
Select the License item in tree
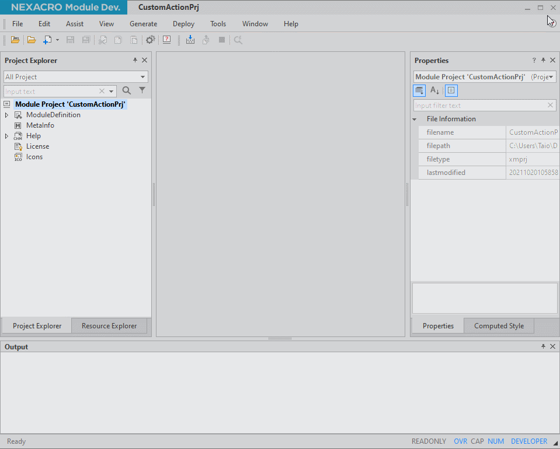click(37, 146)
